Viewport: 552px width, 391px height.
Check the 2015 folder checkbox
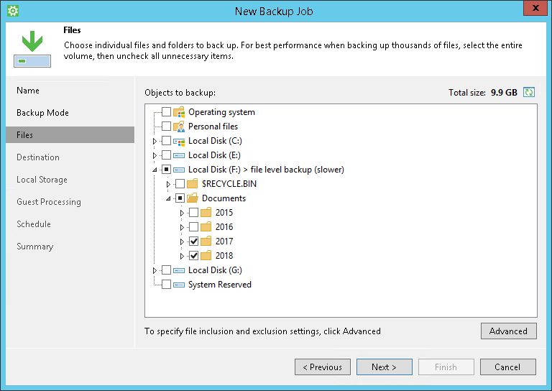(193, 213)
